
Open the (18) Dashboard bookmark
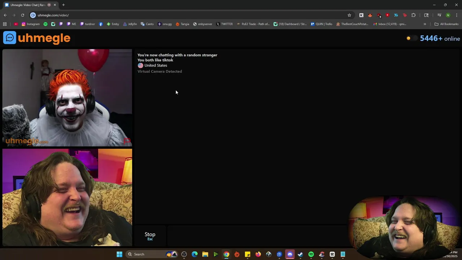pyautogui.click(x=290, y=24)
